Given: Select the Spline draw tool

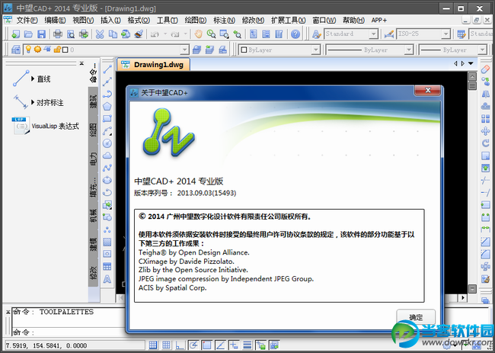Looking at the screenshot, I should 107,168.
